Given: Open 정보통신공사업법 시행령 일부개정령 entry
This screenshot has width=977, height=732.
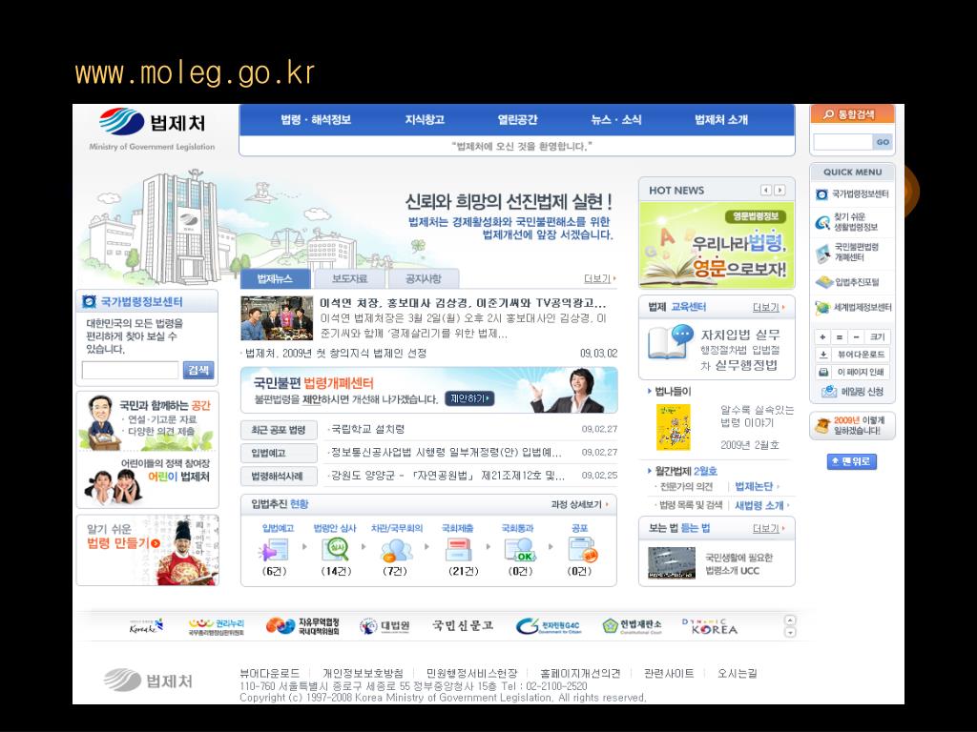Looking at the screenshot, I should 446,452.
